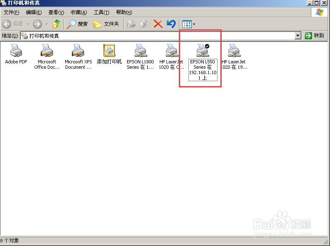Click the title bar printer icon

[x=3, y=3]
